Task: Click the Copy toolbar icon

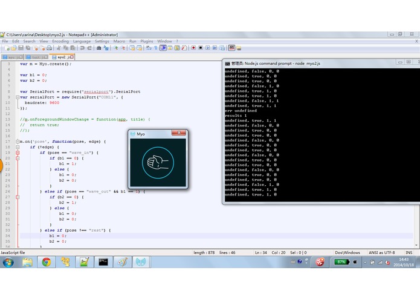Action: pyautogui.click(x=66, y=48)
